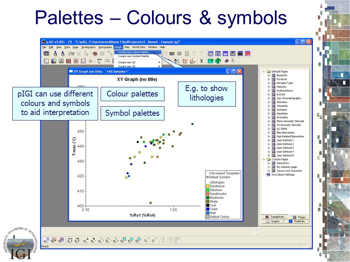Select the rectangle annotation tool
This screenshot has width=350, height=262.
[x=123, y=240]
